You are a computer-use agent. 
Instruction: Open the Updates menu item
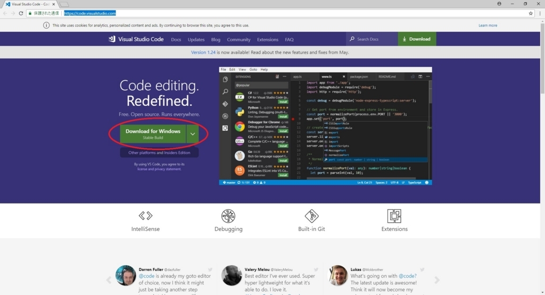[x=196, y=39]
